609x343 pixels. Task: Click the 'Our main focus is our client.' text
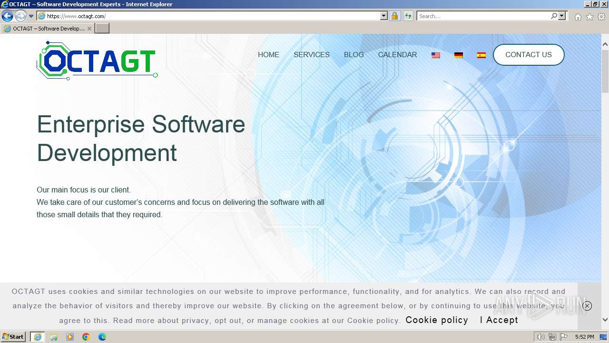pos(84,190)
